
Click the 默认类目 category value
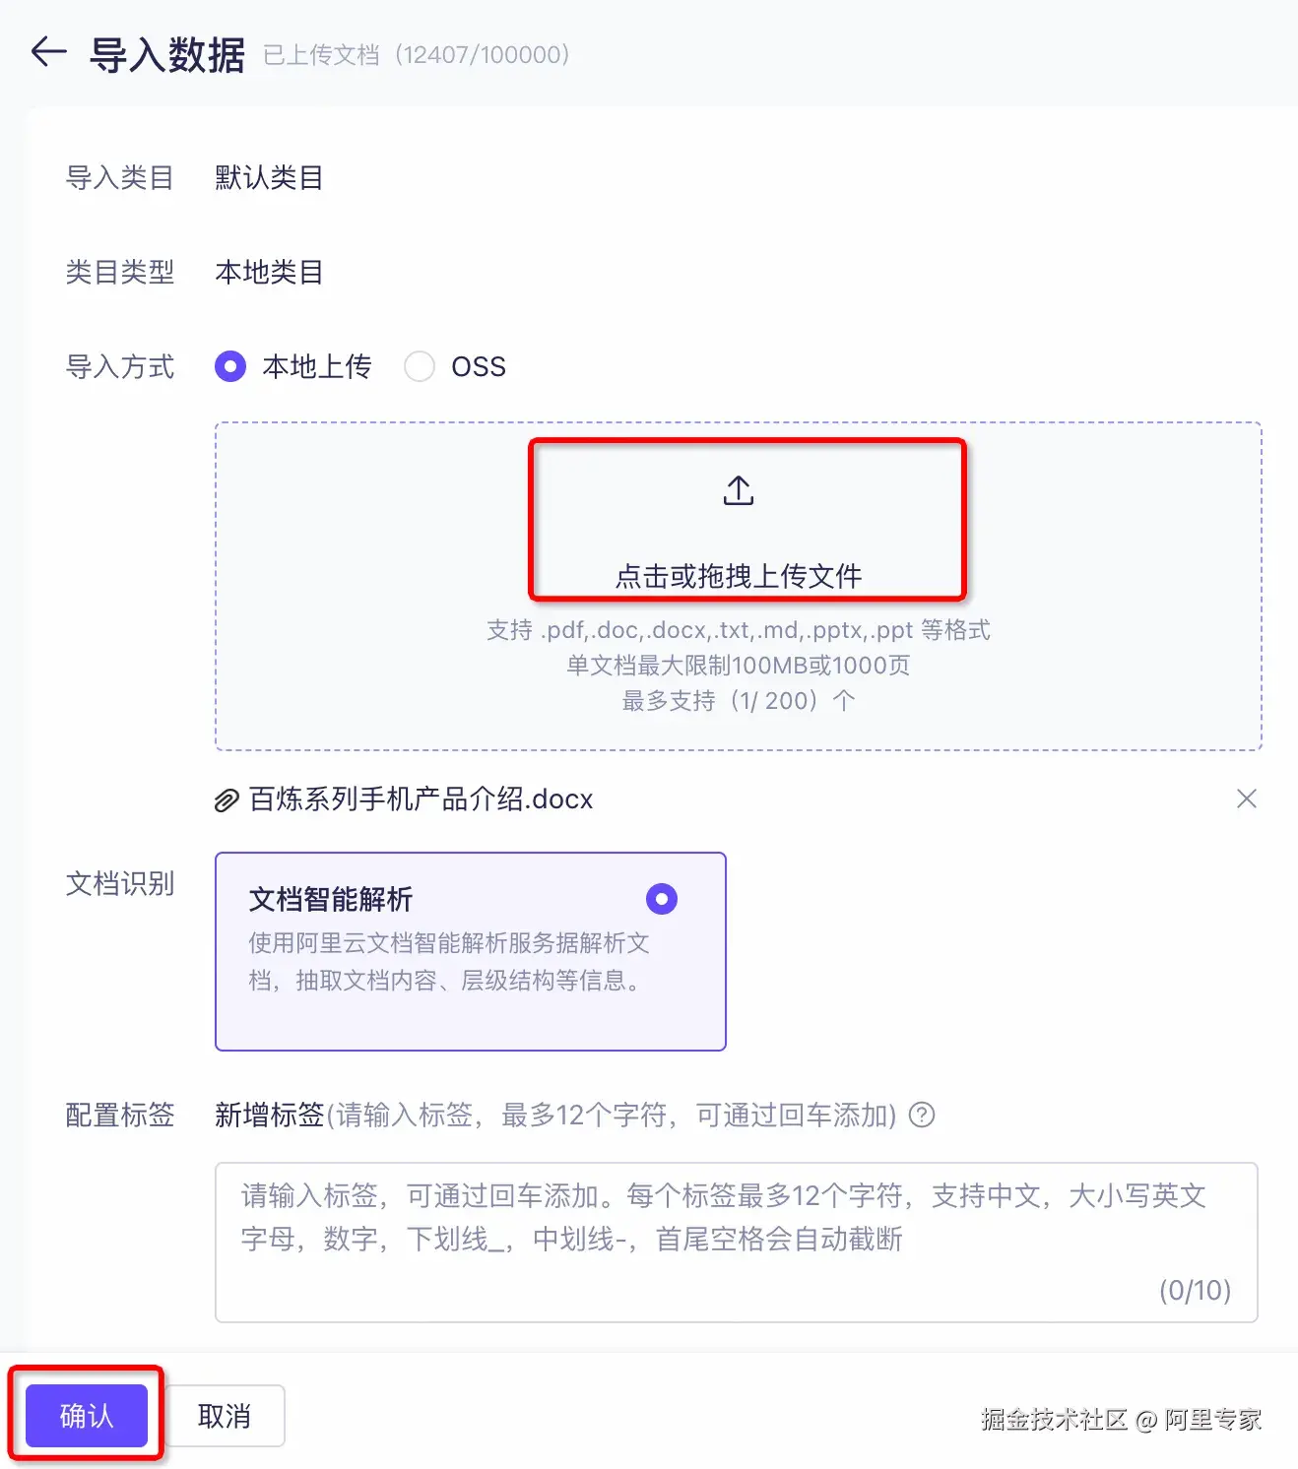coord(269,178)
